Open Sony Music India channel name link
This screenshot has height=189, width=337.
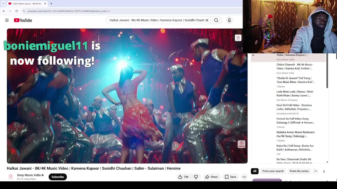pyautogui.click(x=29, y=175)
